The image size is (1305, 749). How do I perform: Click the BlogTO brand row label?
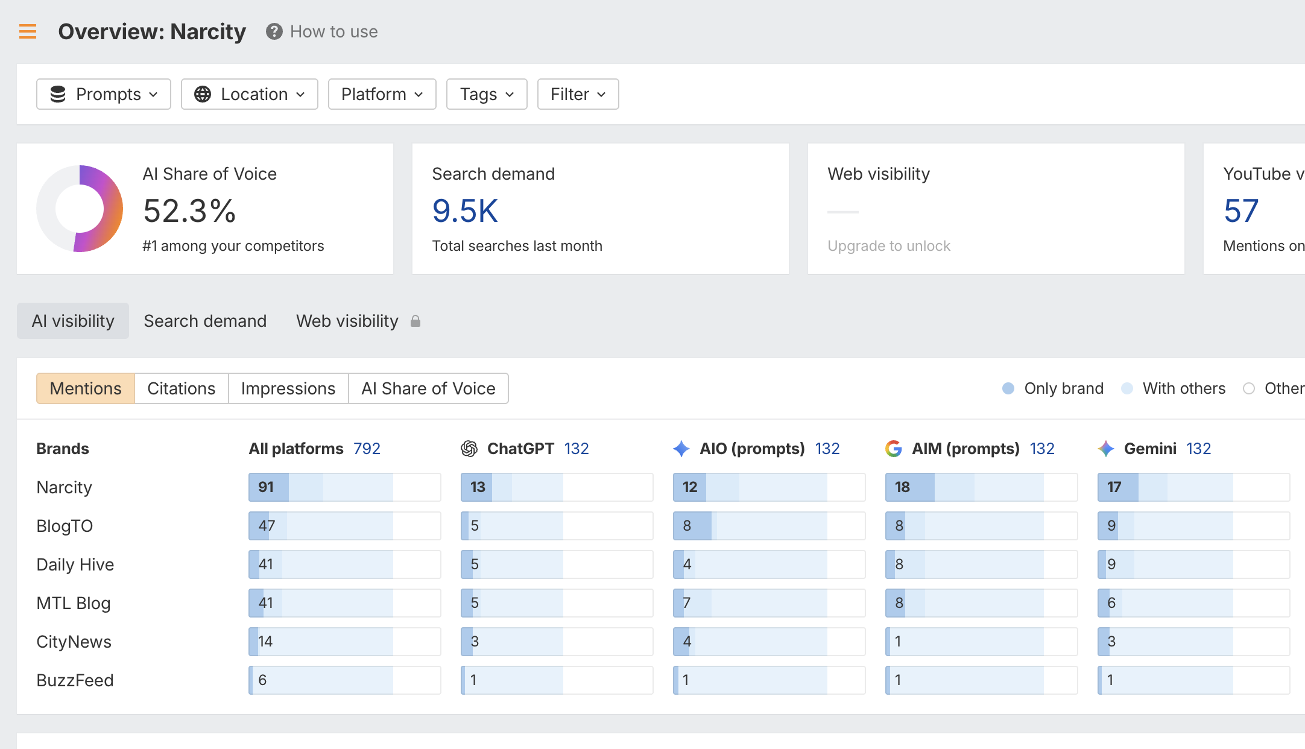click(x=65, y=526)
